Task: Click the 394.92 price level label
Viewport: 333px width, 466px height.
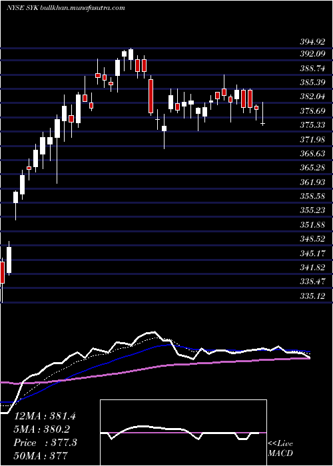Action: pyautogui.click(x=312, y=42)
